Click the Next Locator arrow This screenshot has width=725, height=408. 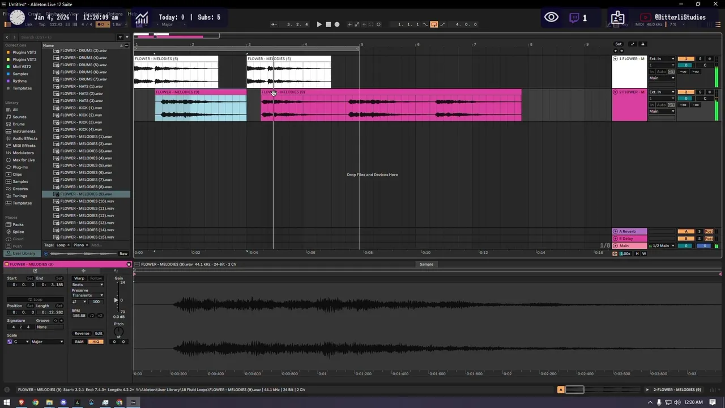tap(621, 51)
